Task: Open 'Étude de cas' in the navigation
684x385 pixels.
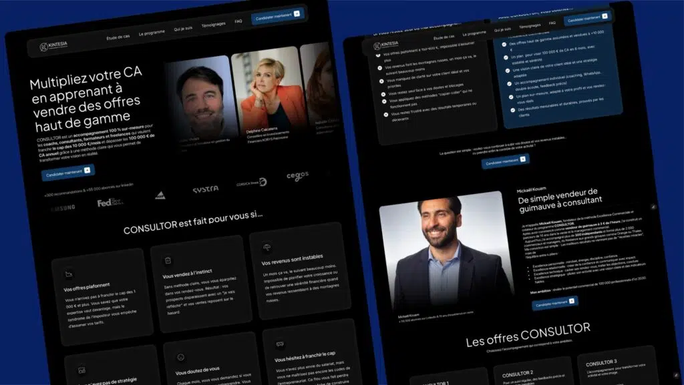Action: (118, 37)
